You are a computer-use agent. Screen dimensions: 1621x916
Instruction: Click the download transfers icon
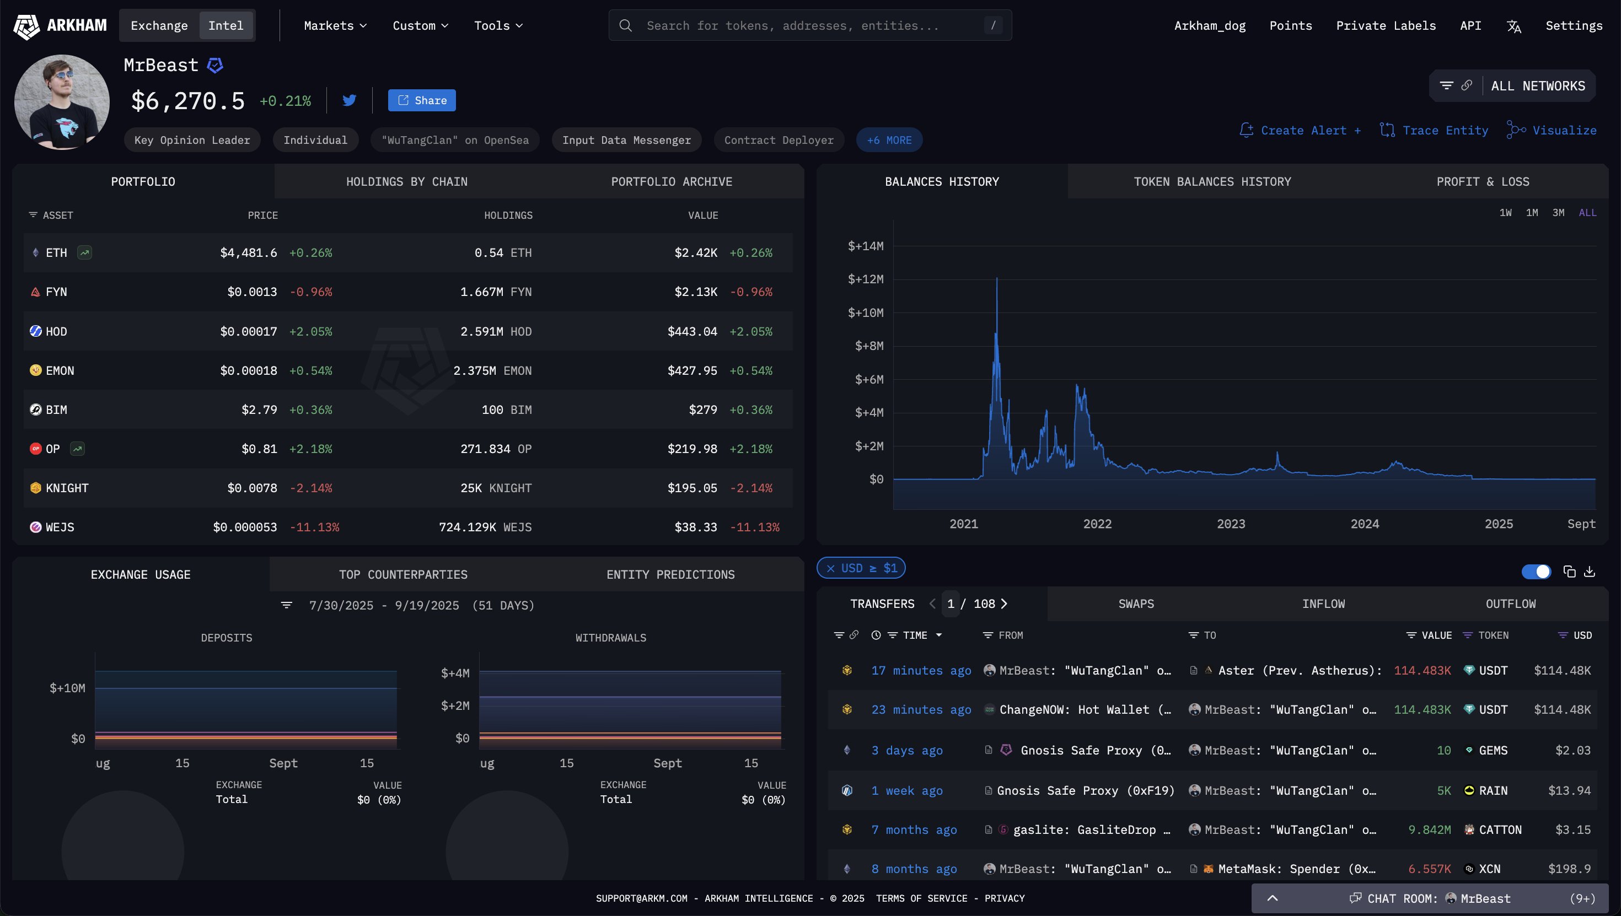(1590, 571)
